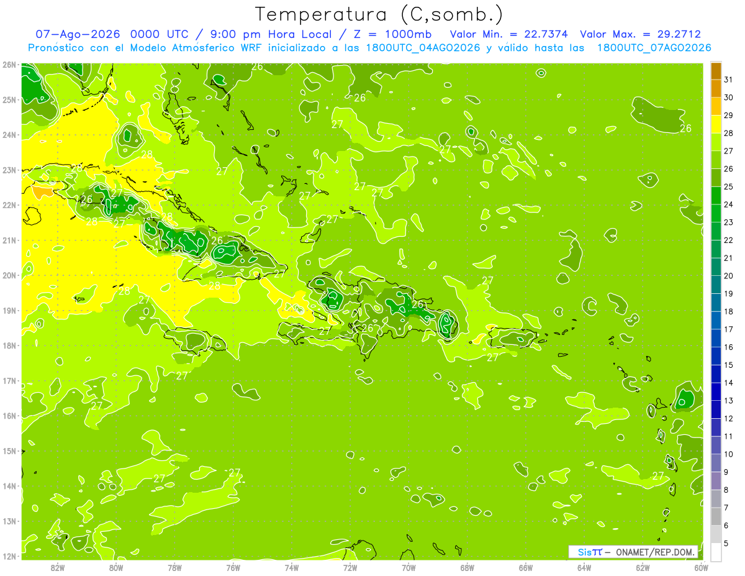Screen dimensions: 745x576
Task: Click the latitude axis label '25N'
Action: [9, 99]
